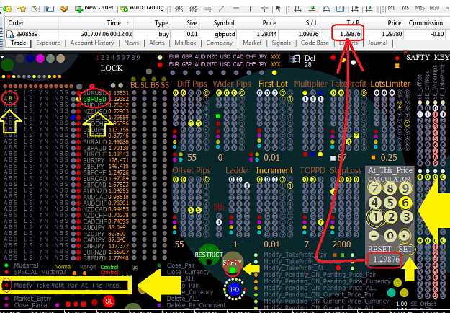The height and width of the screenshot is (313, 450).
Task: Select purple dot beside Delete_By_Comment
Action: pos(159,305)
